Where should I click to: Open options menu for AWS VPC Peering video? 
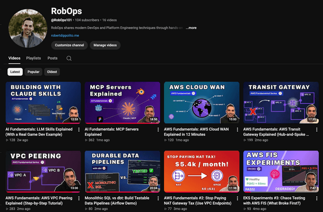pos(79,198)
